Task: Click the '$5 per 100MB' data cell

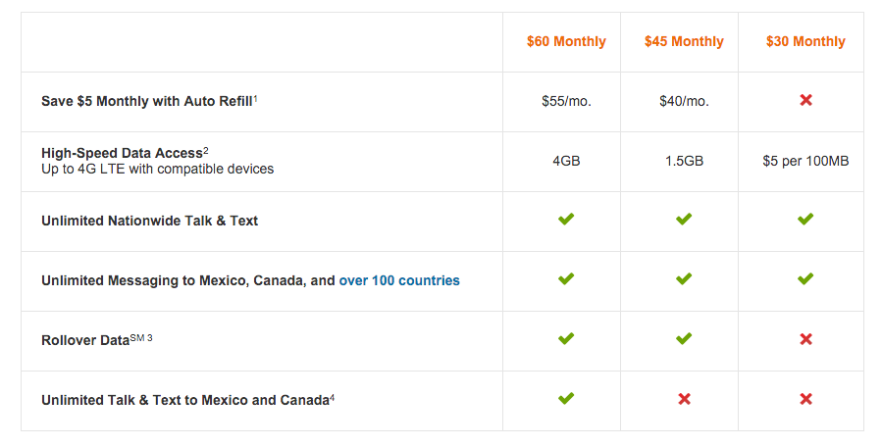Action: coord(805,161)
